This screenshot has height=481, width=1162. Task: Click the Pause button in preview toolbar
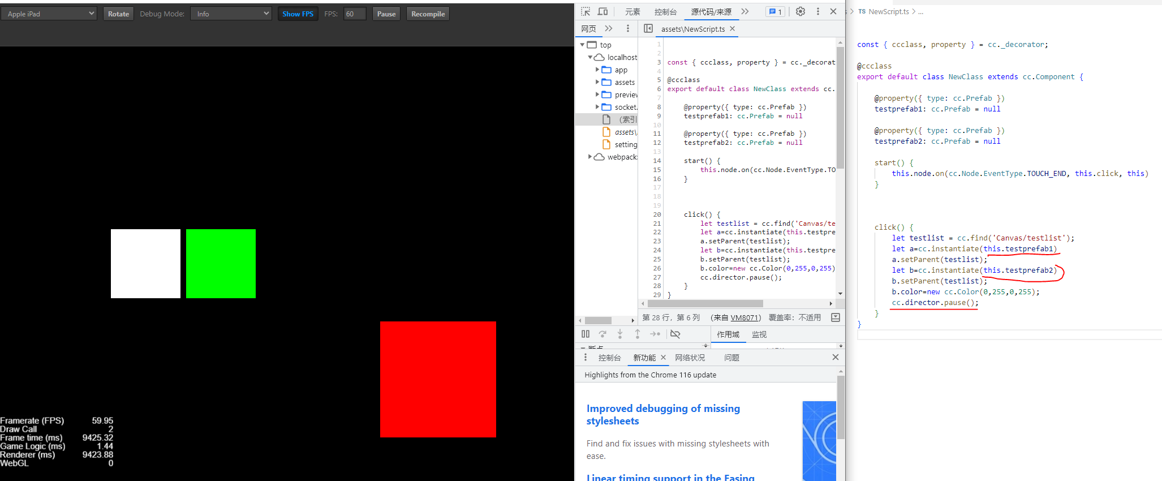coord(386,14)
